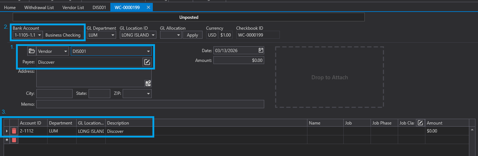
Task: Delete the Discover line with trash icon
Action: tap(14, 131)
